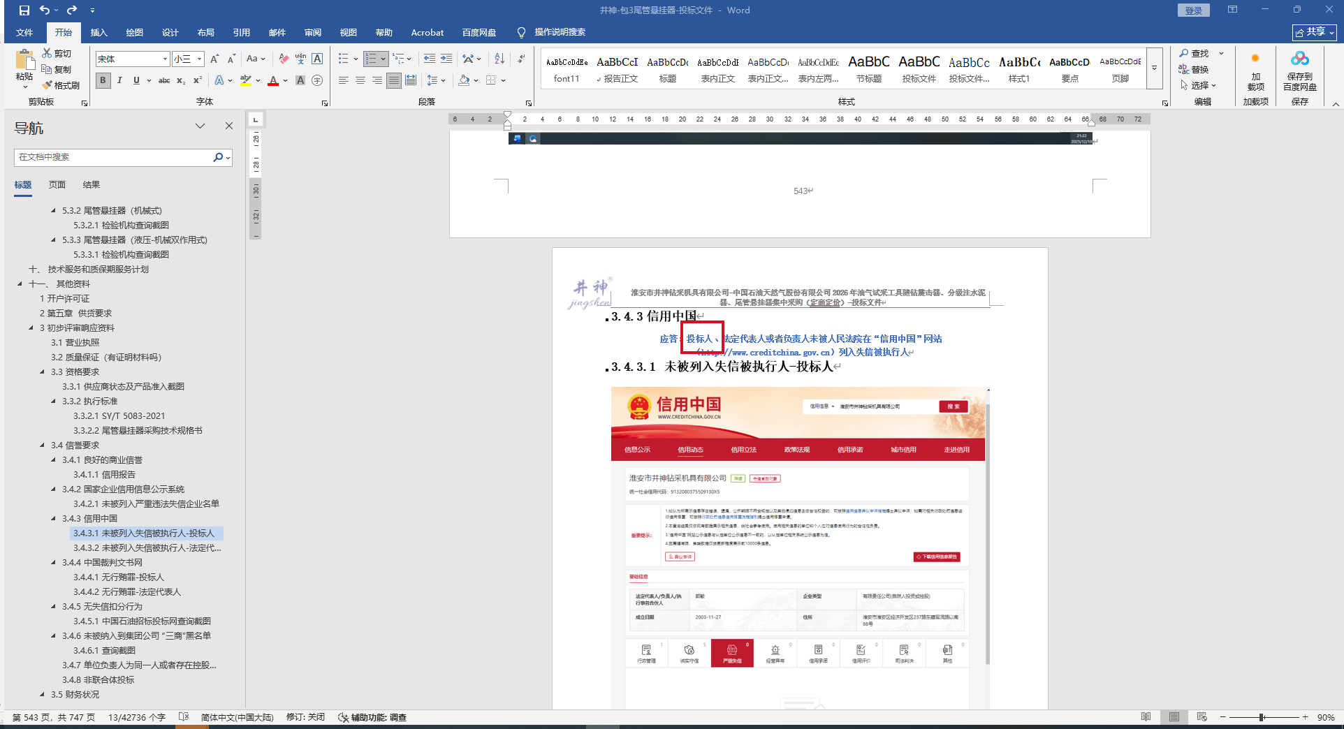Open 替换 to replace text
This screenshot has height=729, width=1344.
(1195, 69)
